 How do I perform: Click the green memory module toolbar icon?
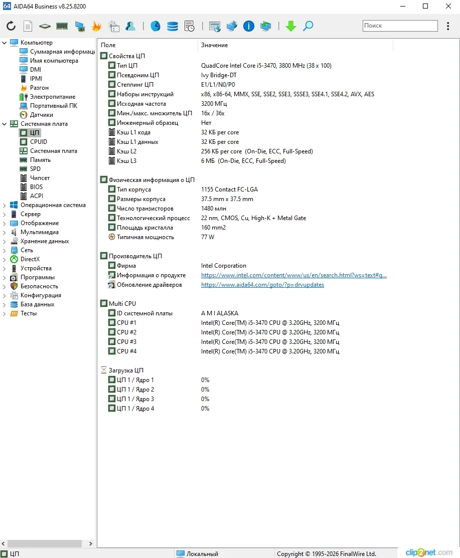pyautogui.click(x=62, y=26)
